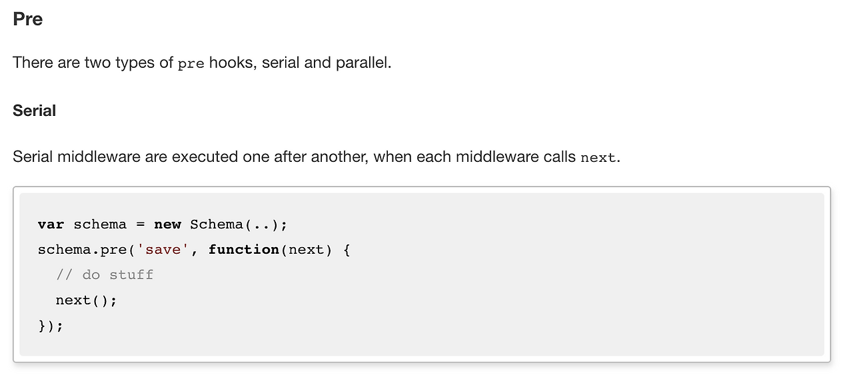Viewport: 853px width, 379px height.
Task: Click the word 'executed' in the description
Action: click(201, 157)
